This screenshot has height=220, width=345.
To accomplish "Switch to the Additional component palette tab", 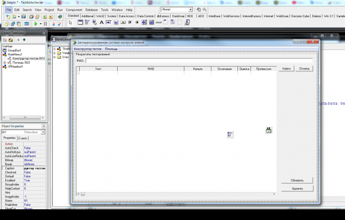I will pos(87,16).
